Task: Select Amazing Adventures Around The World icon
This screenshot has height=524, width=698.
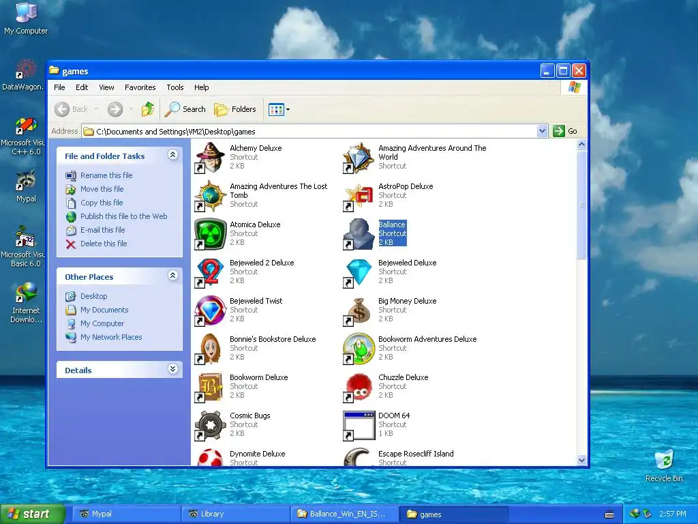Action: (359, 158)
